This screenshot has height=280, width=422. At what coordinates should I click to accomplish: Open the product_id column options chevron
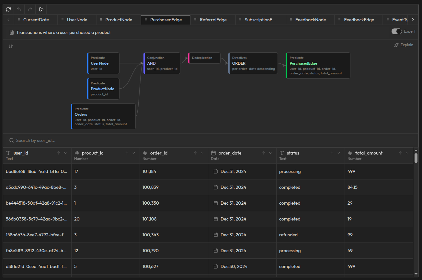[x=134, y=153]
